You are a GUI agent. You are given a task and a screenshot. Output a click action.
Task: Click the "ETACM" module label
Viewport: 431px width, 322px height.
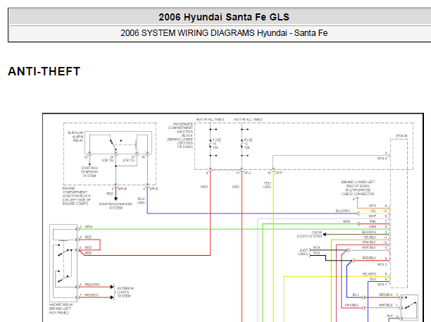click(401, 136)
